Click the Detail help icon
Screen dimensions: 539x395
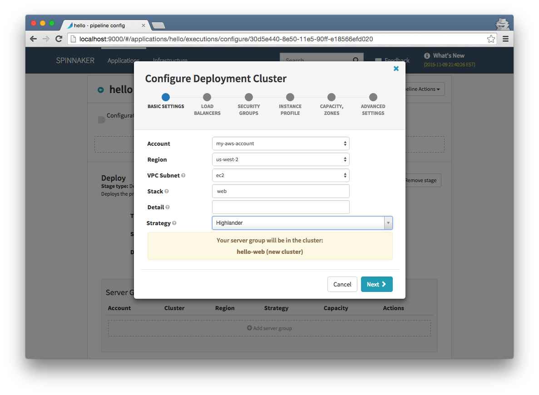[x=168, y=207]
